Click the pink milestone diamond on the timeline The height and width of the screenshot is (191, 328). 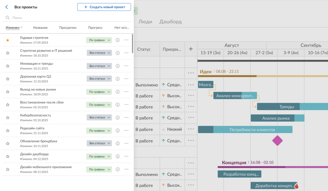pos(277,141)
